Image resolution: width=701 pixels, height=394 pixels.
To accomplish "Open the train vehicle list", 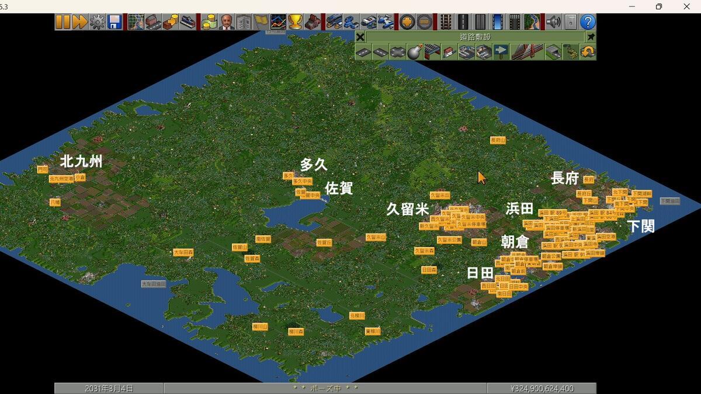I will click(x=334, y=22).
